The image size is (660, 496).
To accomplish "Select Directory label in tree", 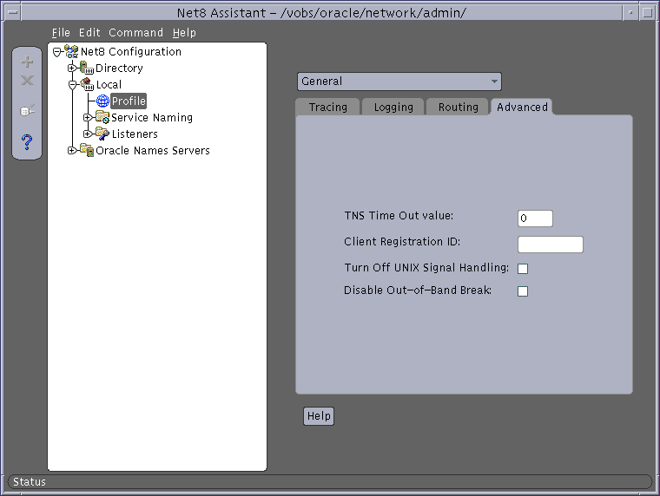I will click(x=119, y=68).
